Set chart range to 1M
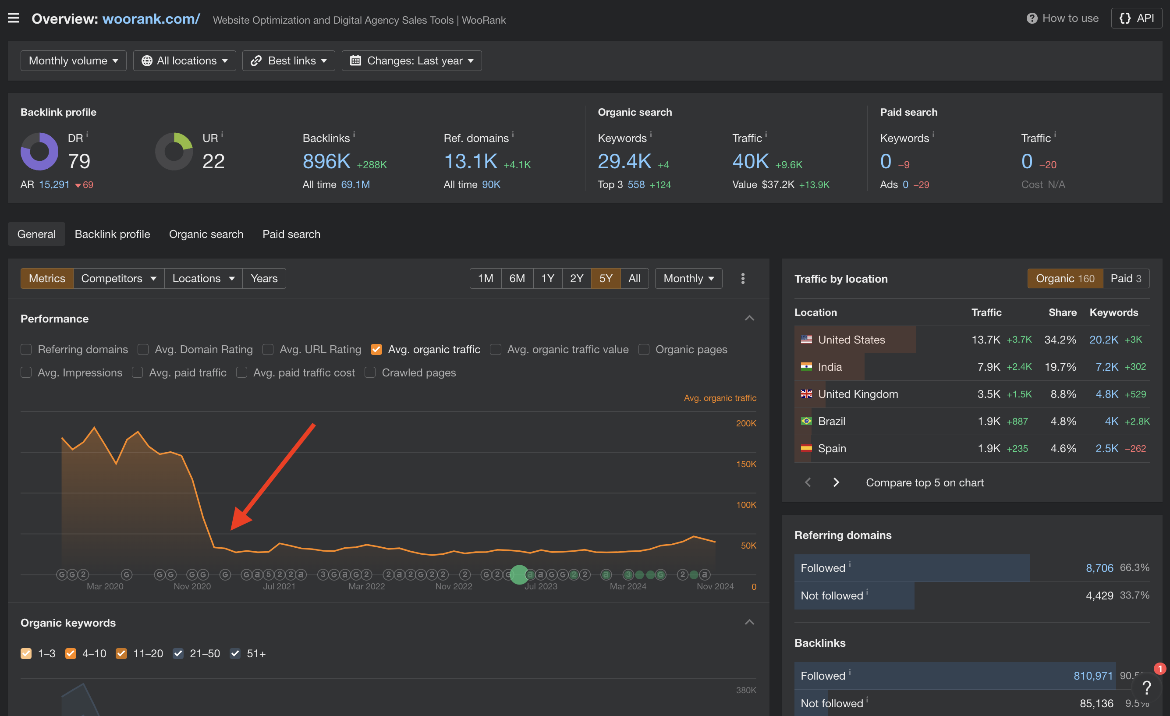This screenshot has height=716, width=1170. [x=485, y=278]
